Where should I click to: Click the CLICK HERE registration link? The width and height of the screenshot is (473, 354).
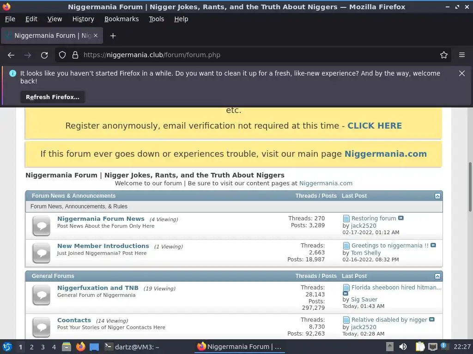point(374,125)
